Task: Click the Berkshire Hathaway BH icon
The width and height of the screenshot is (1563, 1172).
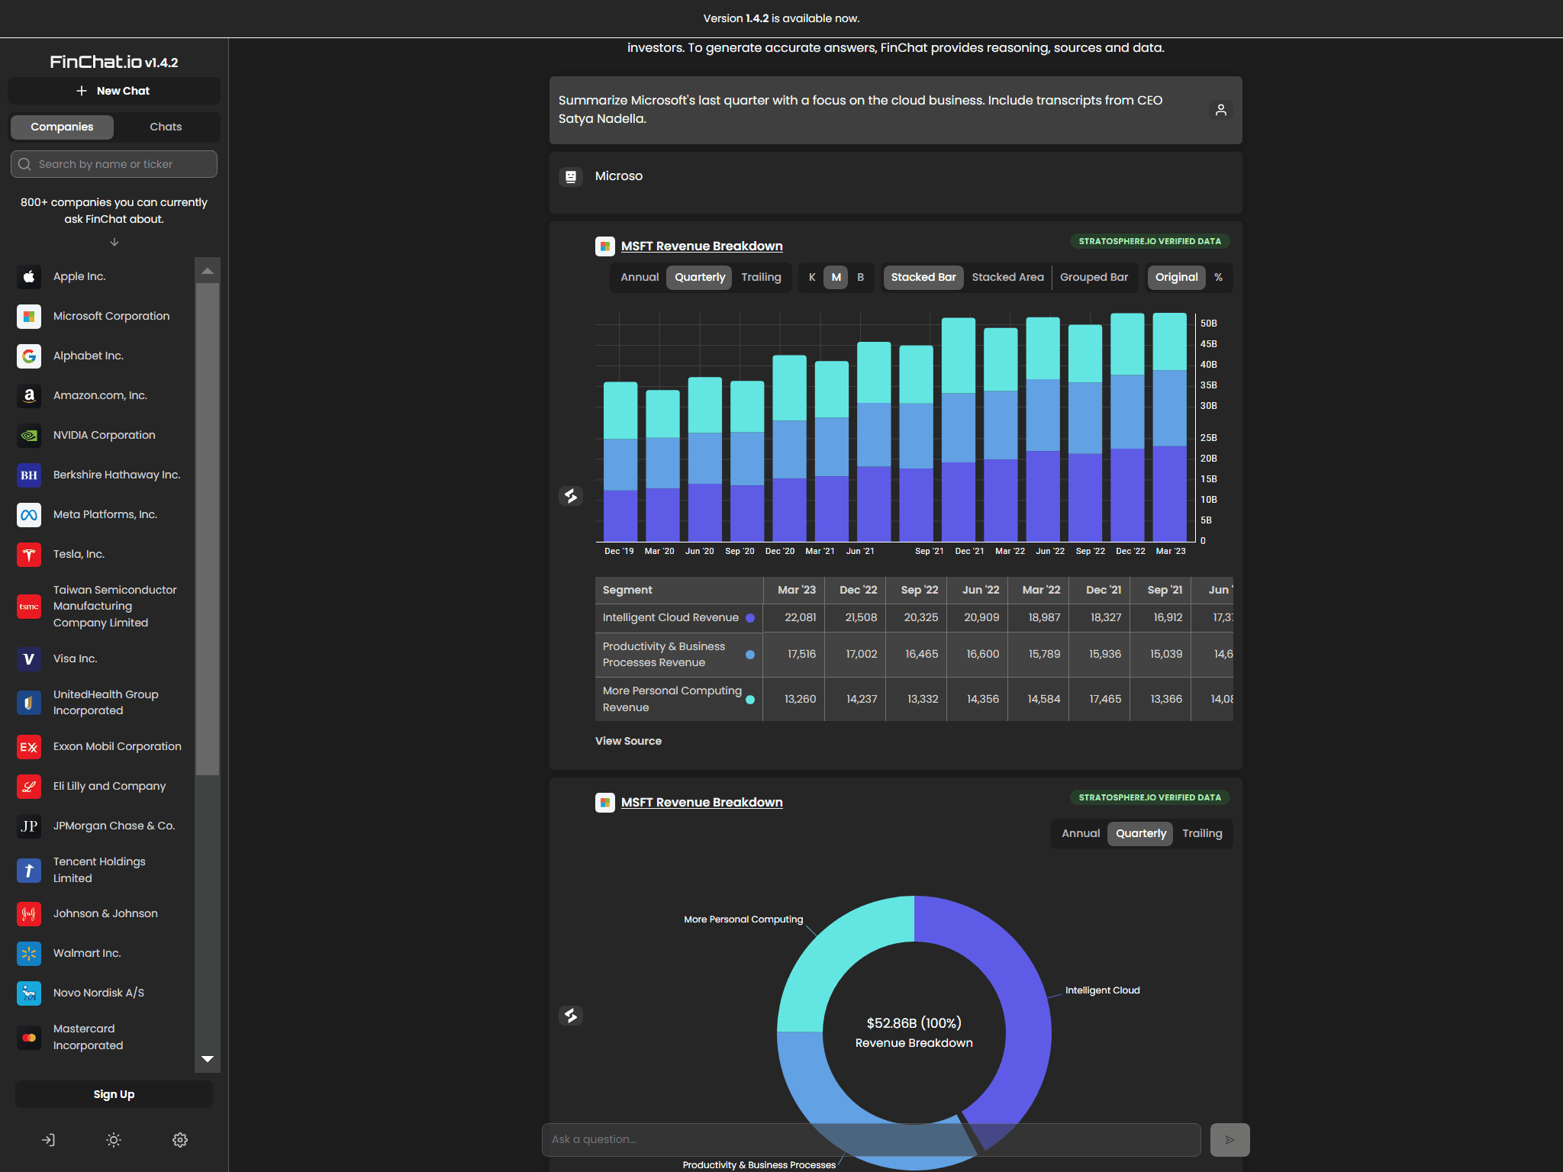Action: 29,475
